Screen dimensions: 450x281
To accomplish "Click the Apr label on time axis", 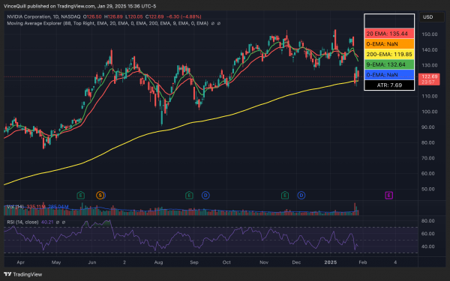I will [21, 262].
